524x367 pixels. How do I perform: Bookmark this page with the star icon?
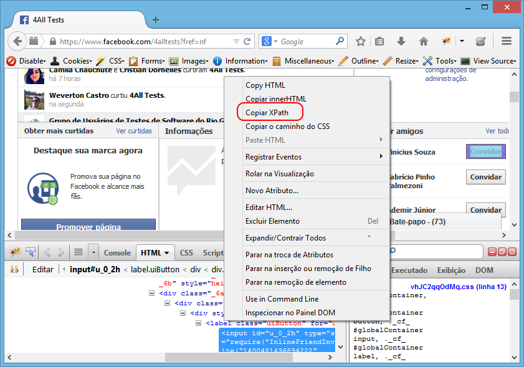coord(360,42)
